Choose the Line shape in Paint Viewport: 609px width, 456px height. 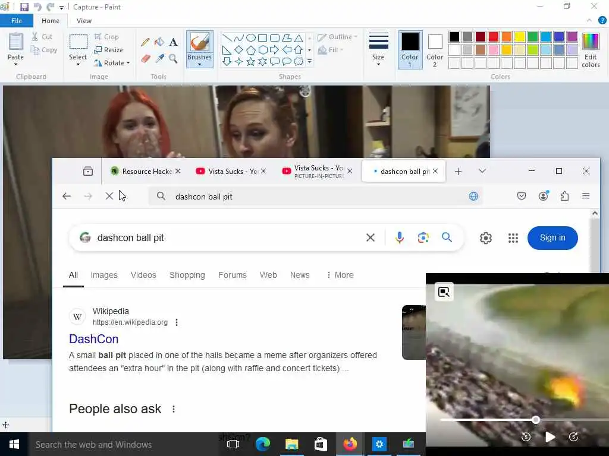227,37
